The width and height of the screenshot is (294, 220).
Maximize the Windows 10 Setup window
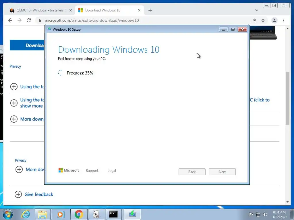pyautogui.click(x=233, y=30)
